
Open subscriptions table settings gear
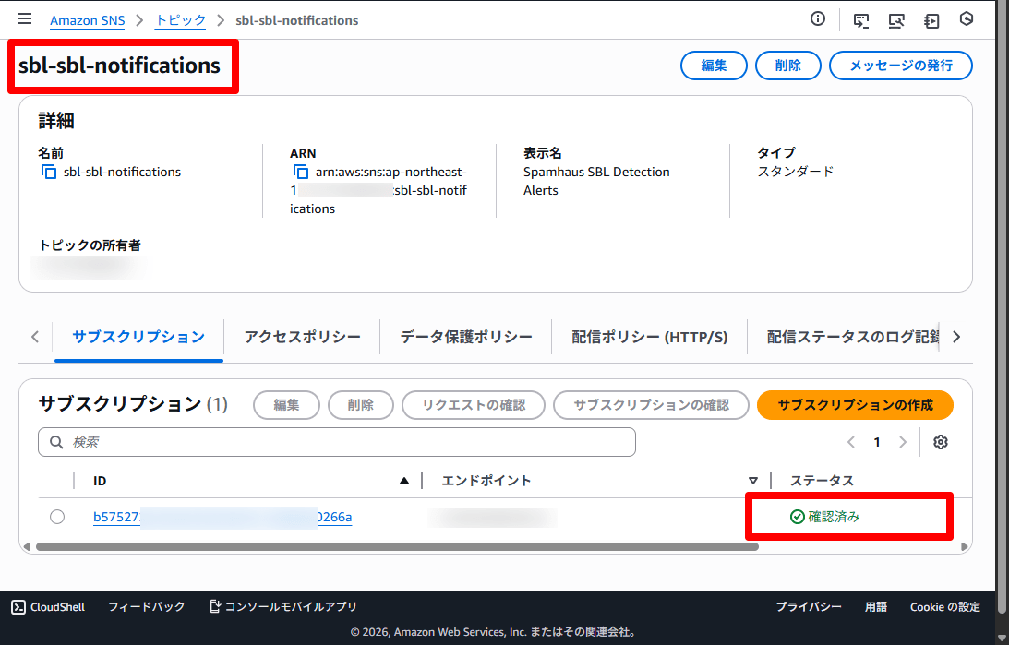(941, 442)
